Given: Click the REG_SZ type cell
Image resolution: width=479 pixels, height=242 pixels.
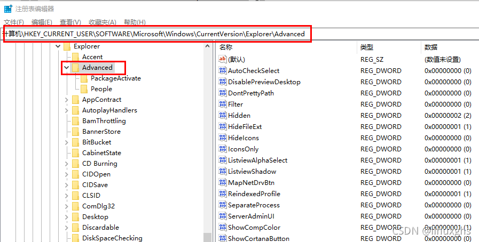Looking at the screenshot, I should click(x=372, y=60).
